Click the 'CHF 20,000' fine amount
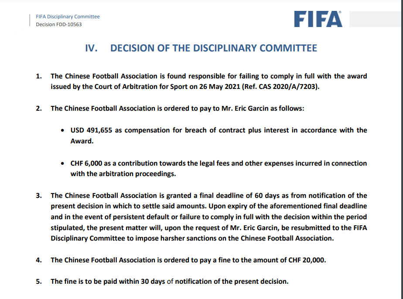Viewport: 403px width, 299px height. tap(307, 260)
